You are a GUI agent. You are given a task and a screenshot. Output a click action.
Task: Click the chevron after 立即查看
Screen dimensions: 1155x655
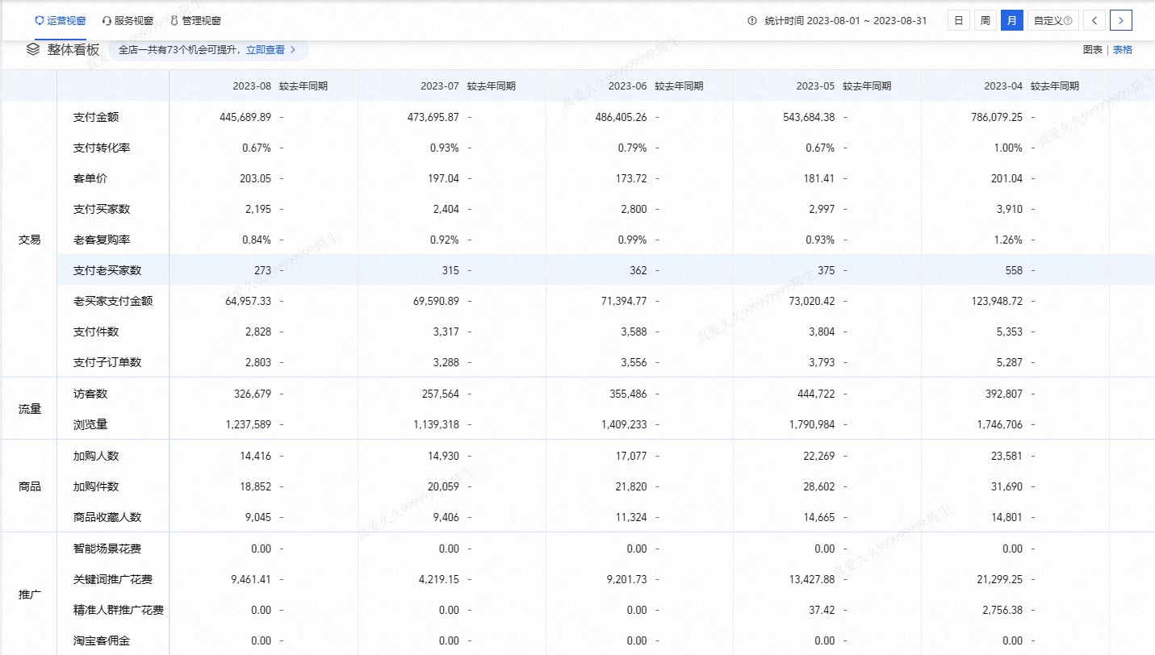click(x=293, y=50)
